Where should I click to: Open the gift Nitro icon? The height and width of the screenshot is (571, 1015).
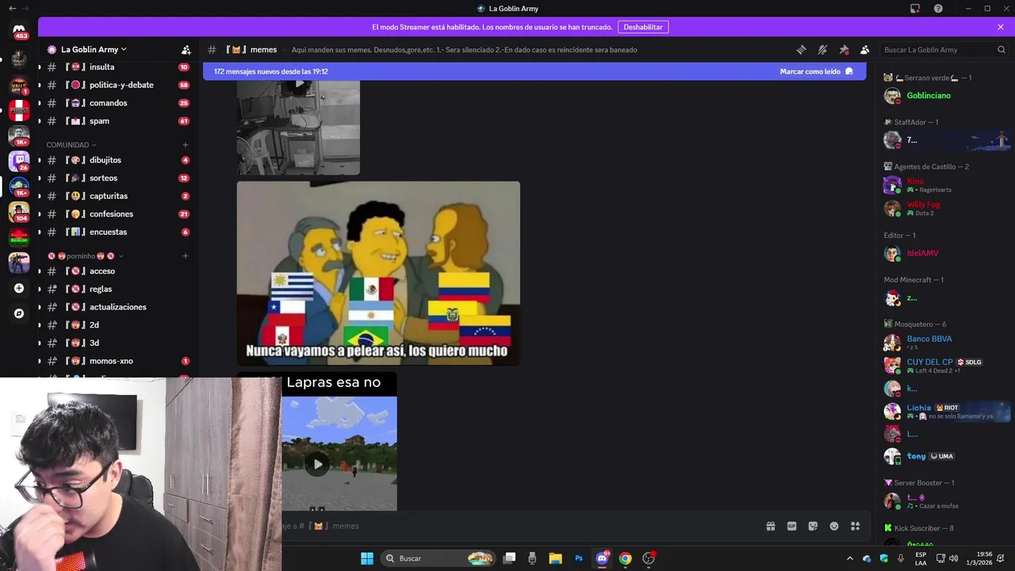770,526
